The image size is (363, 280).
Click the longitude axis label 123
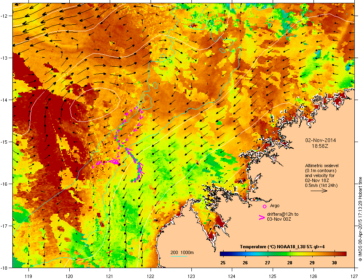191,276
